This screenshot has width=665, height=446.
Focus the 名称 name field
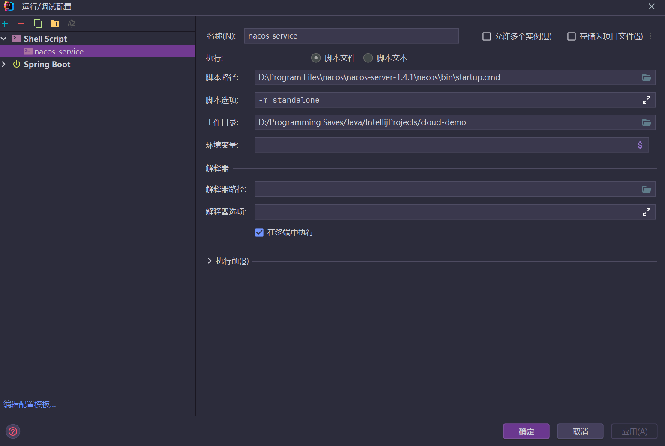[351, 36]
